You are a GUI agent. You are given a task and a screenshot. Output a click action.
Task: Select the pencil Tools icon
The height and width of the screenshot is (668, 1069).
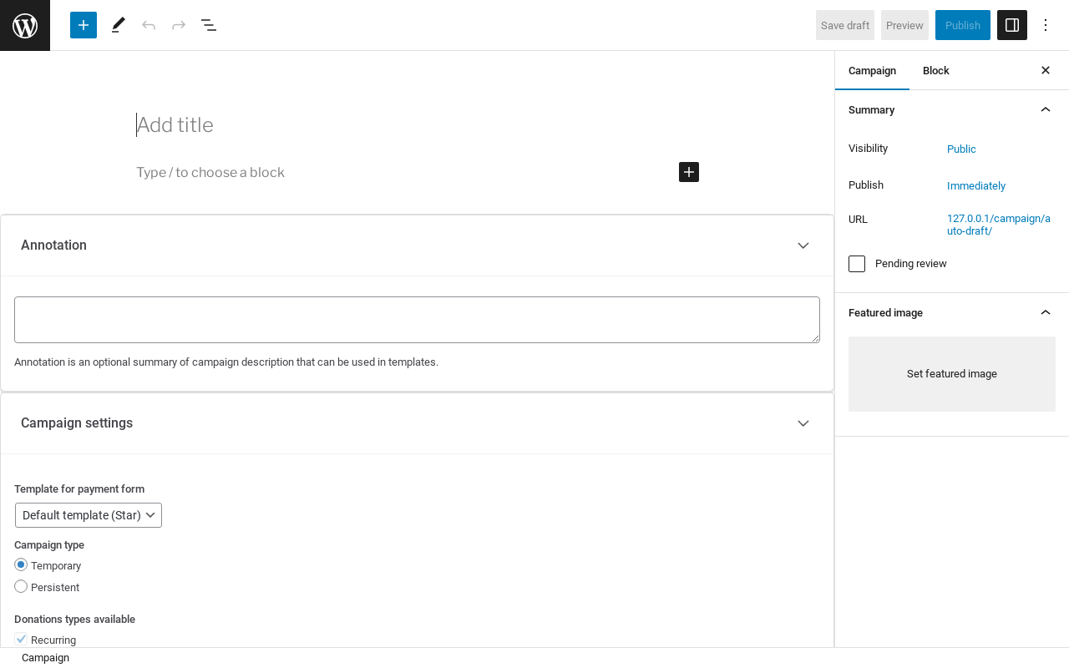pos(118,25)
